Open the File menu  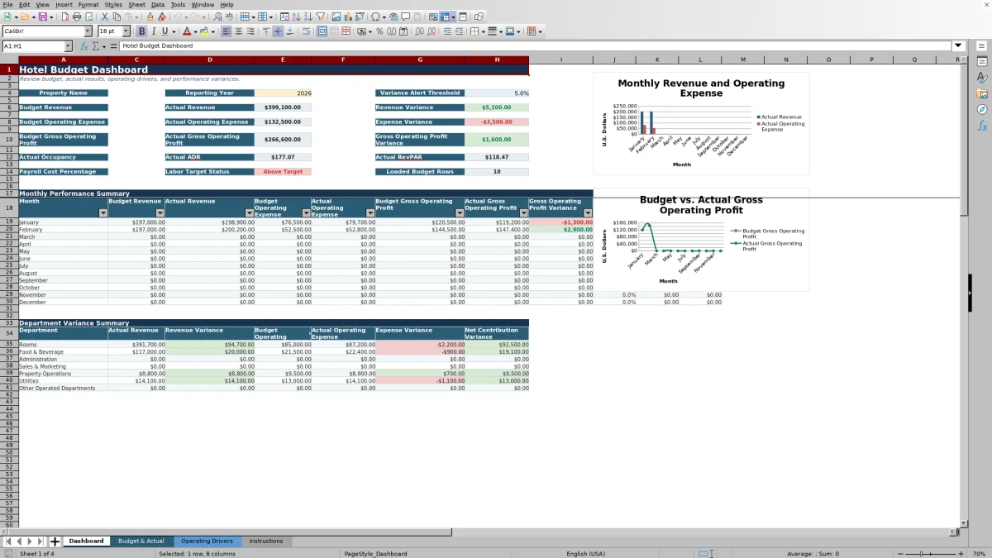pyautogui.click(x=7, y=4)
